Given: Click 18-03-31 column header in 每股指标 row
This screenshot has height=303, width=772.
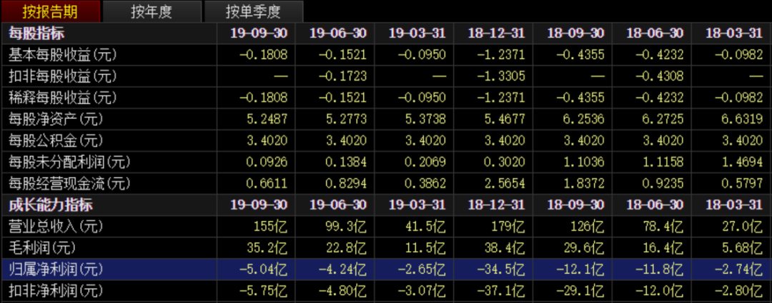Looking at the screenshot, I should point(734,34).
